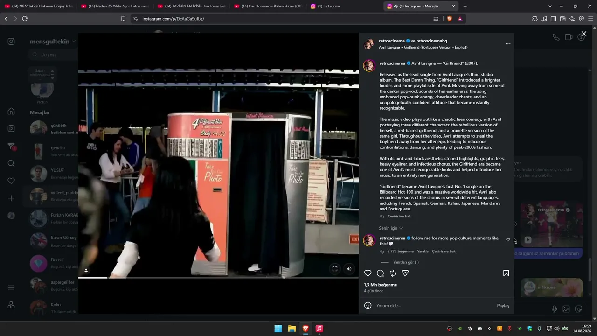Screen dimensions: 597x336
Task: Open the audio link 'Avril Lavigne • Girlfriend'
Action: point(423,47)
